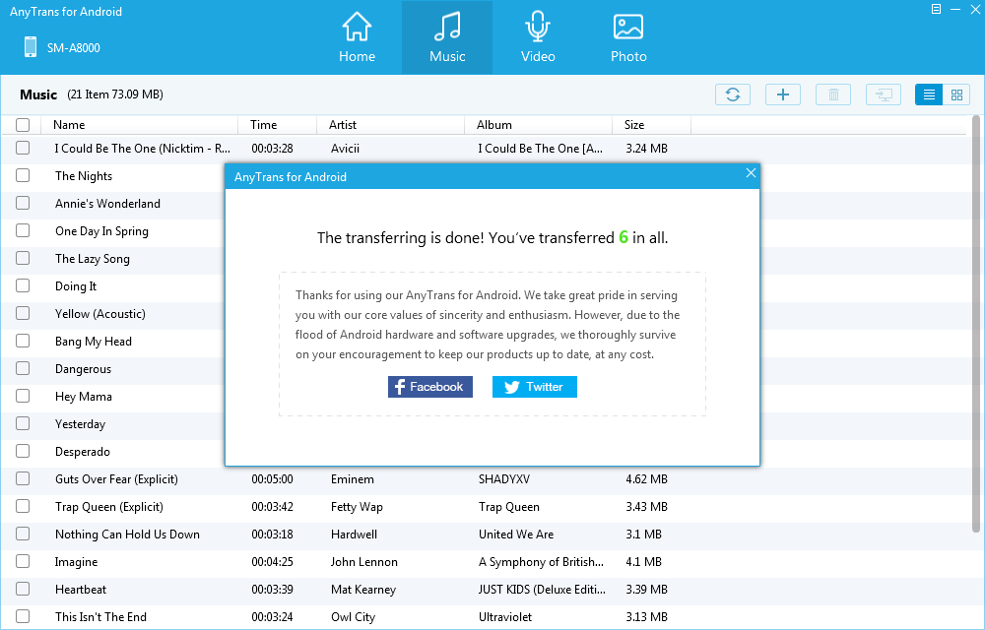Image resolution: width=985 pixels, height=630 pixels.
Task: Click the SM-A8000 phone device icon
Action: (31, 47)
